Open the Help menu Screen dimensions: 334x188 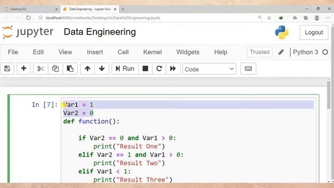(221, 52)
